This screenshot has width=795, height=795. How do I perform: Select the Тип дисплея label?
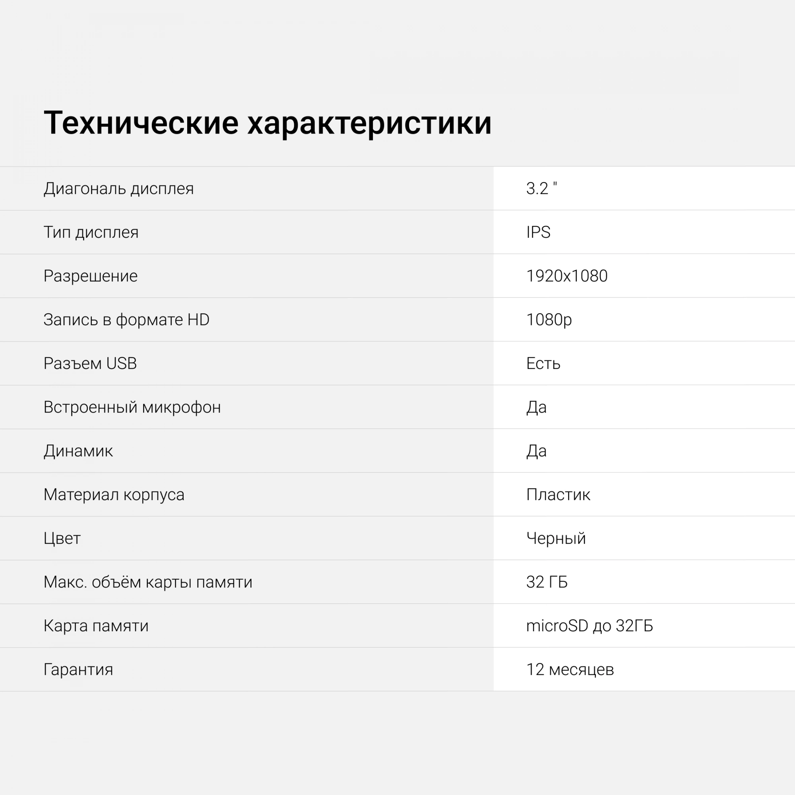(x=91, y=232)
